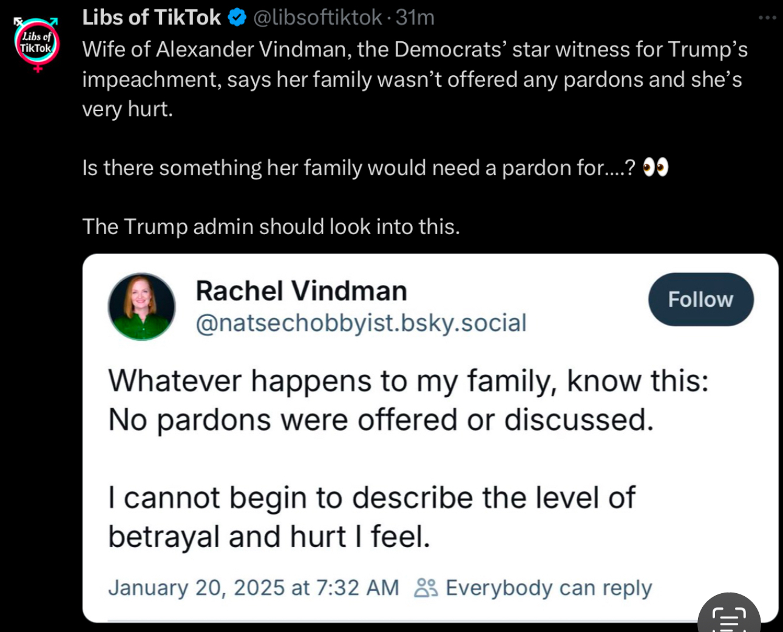Click the people icon beside Everybody can reply
The height and width of the screenshot is (632, 783).
tap(425, 588)
